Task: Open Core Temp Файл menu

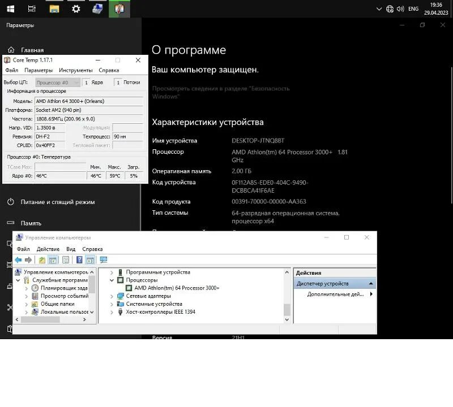Action: [x=11, y=70]
